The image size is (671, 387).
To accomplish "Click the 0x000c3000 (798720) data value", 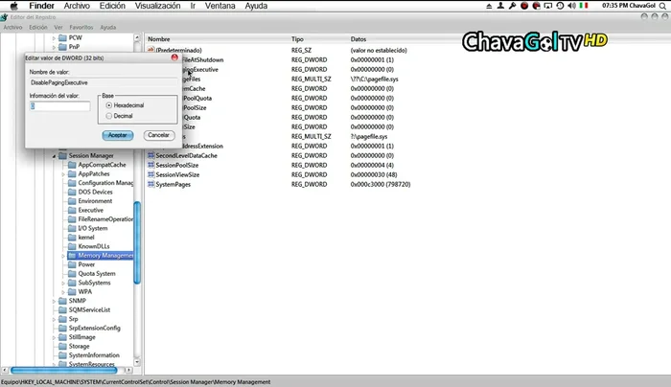I will [x=381, y=184].
